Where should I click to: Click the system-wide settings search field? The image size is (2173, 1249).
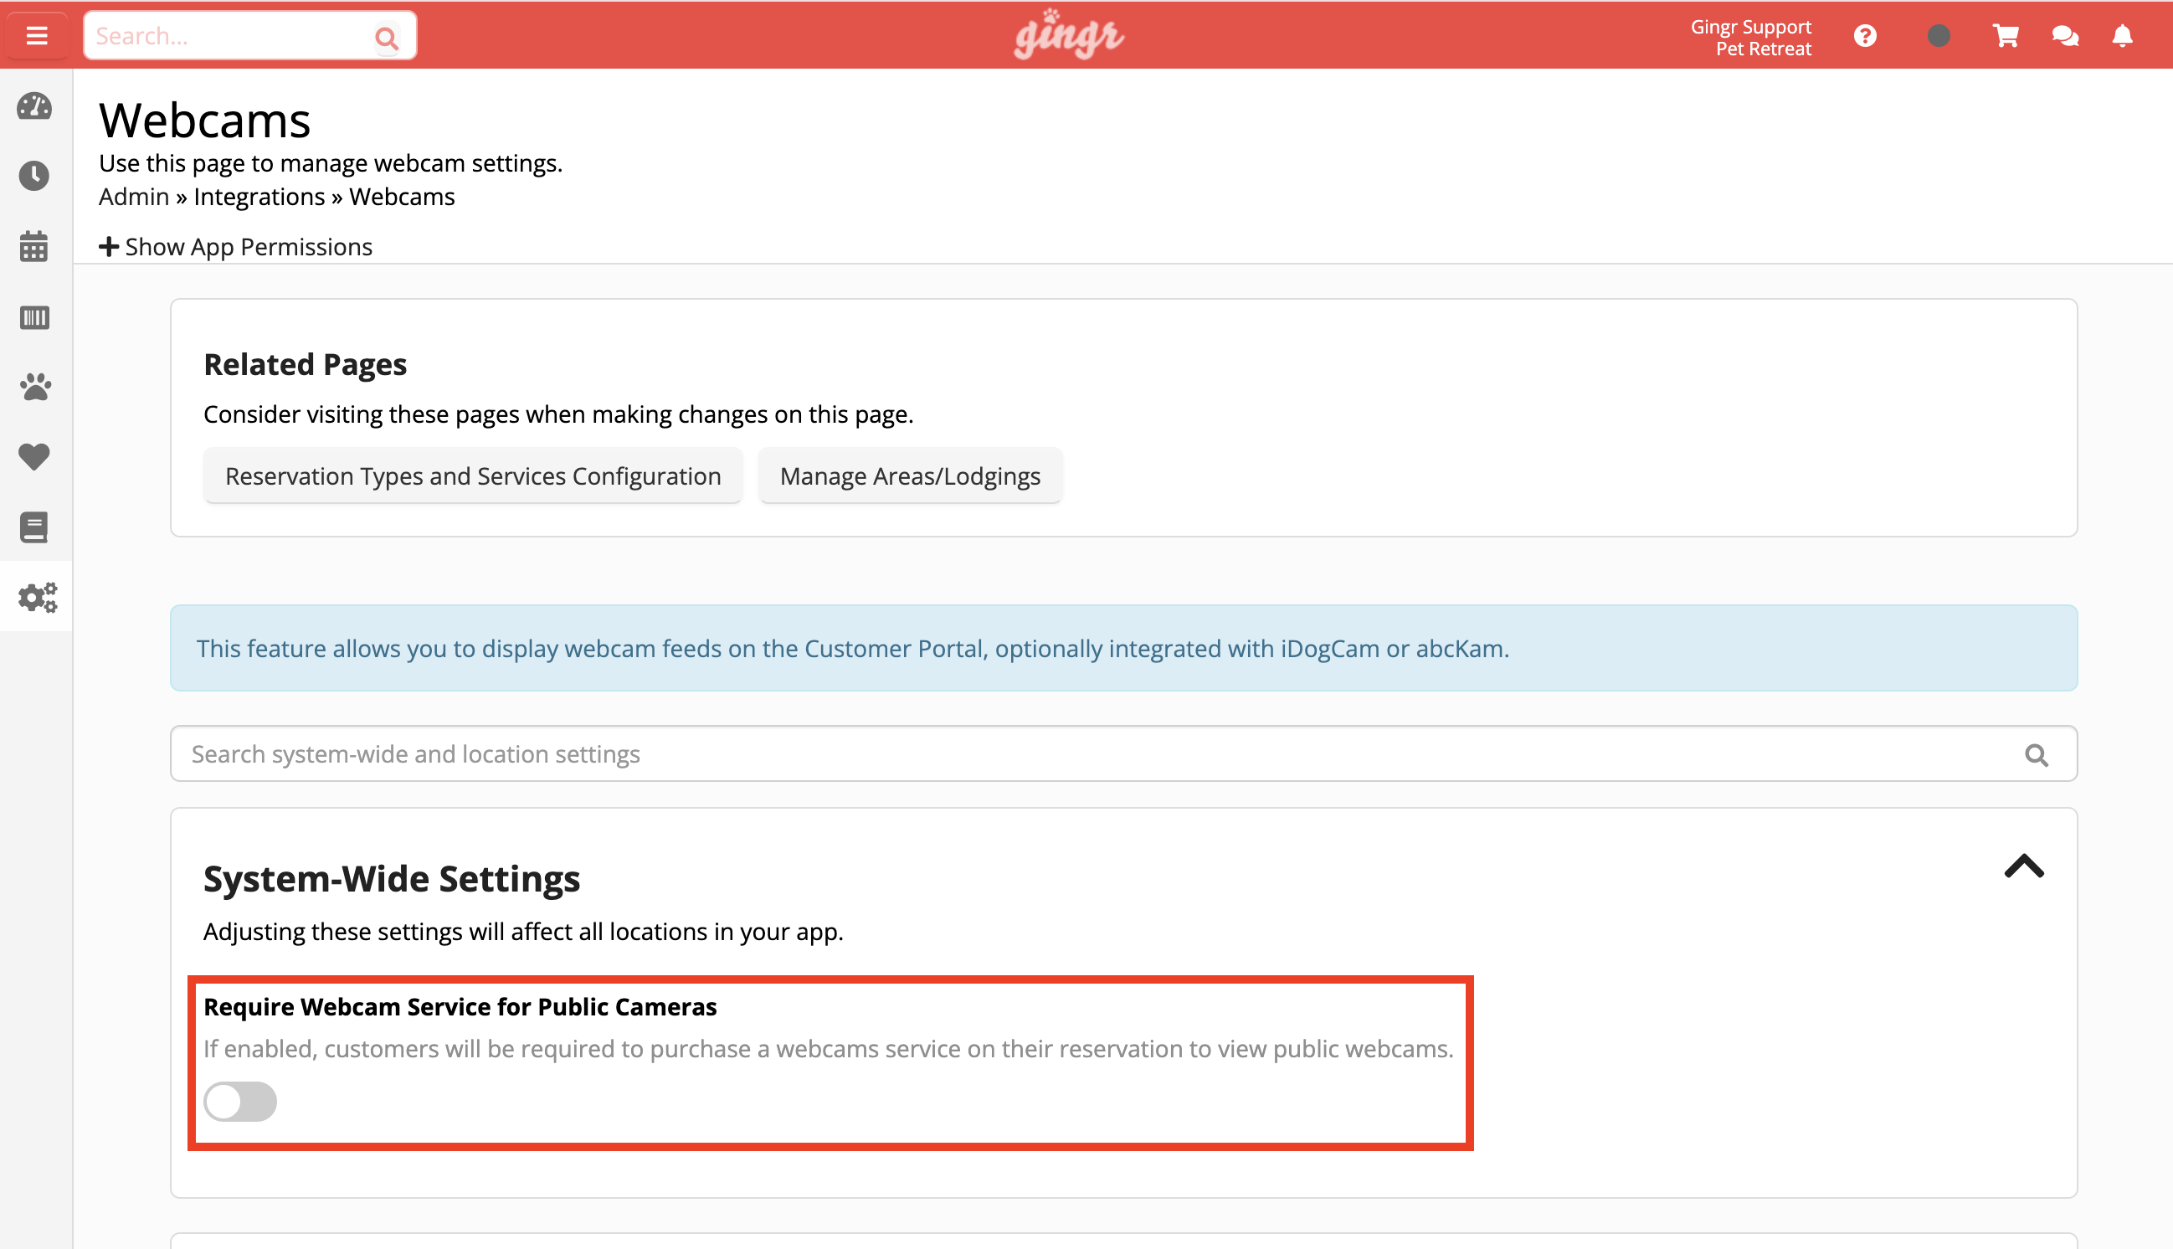coord(1097,754)
